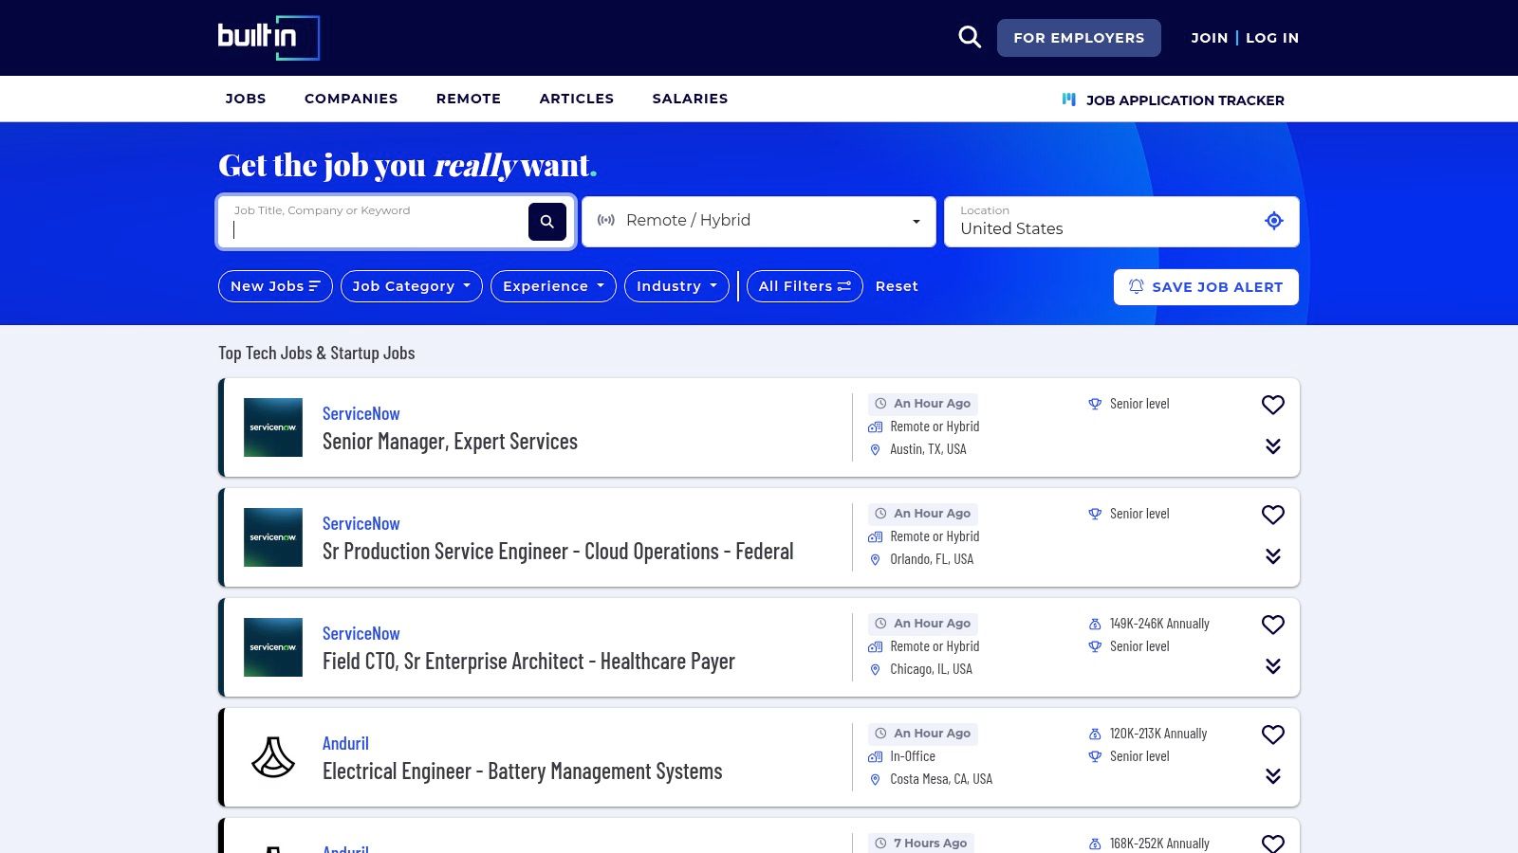Open ServiceNow logo on Sr Production Service listing
Screen dimensions: 1518x853
point(273,537)
